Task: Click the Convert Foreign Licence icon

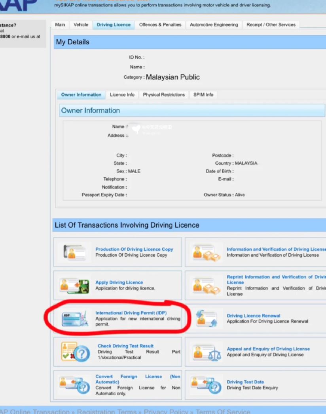Action: pos(74,385)
